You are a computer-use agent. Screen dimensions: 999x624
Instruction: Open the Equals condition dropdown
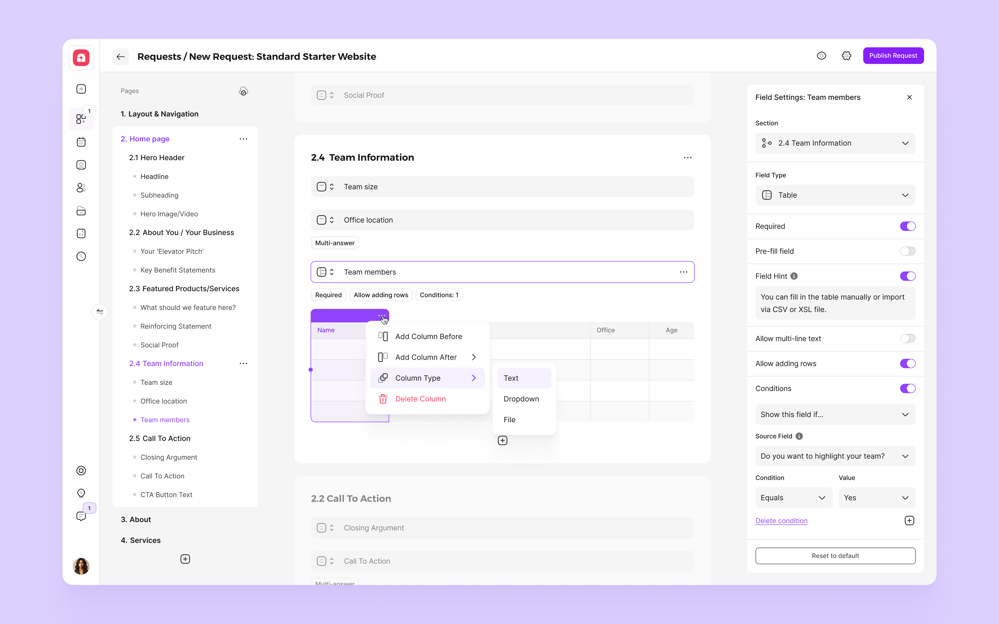(x=793, y=498)
